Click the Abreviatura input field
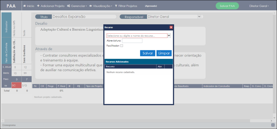Screen dimensions: 277x129 click(132, 41)
